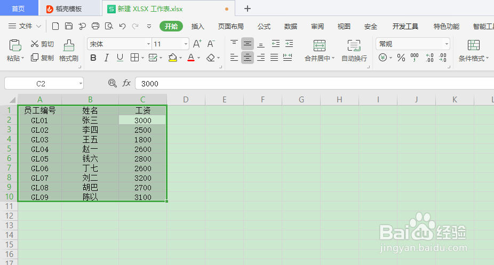
Task: Open the 开发工具 tab
Action: [405, 27]
